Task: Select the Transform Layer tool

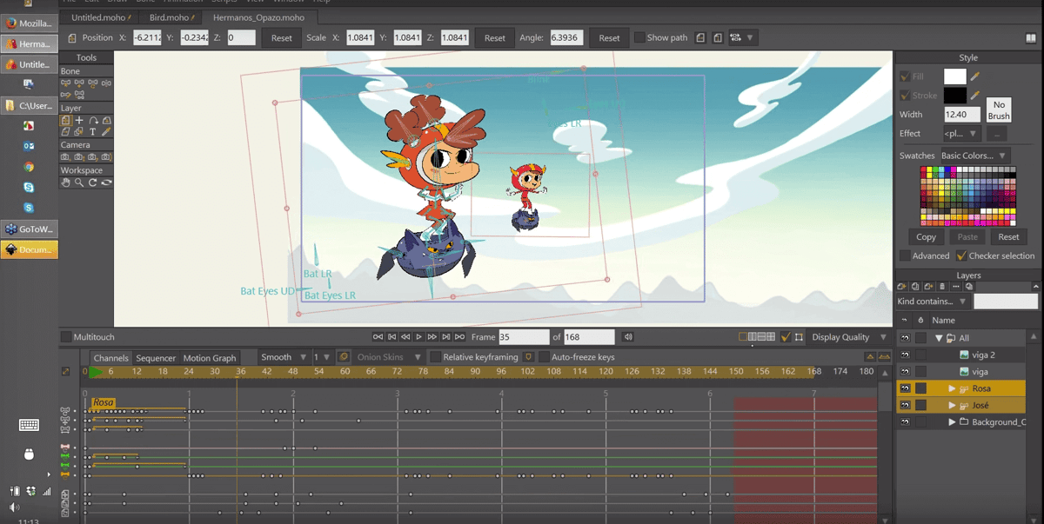Action: (65, 121)
